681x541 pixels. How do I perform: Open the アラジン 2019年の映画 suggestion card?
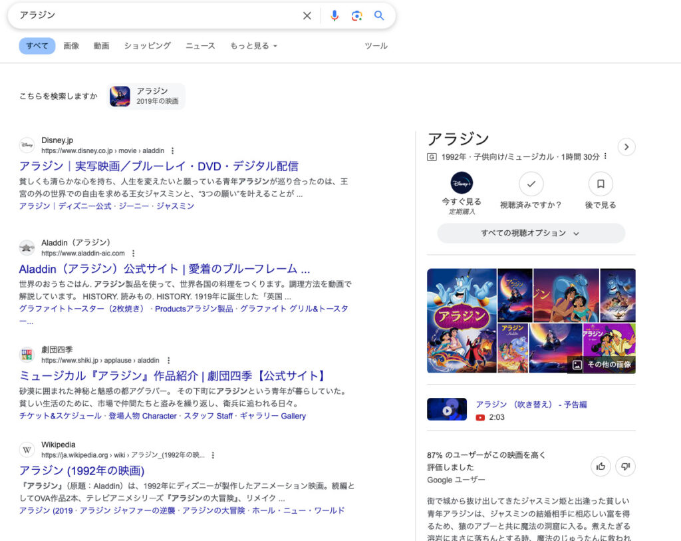coord(146,96)
